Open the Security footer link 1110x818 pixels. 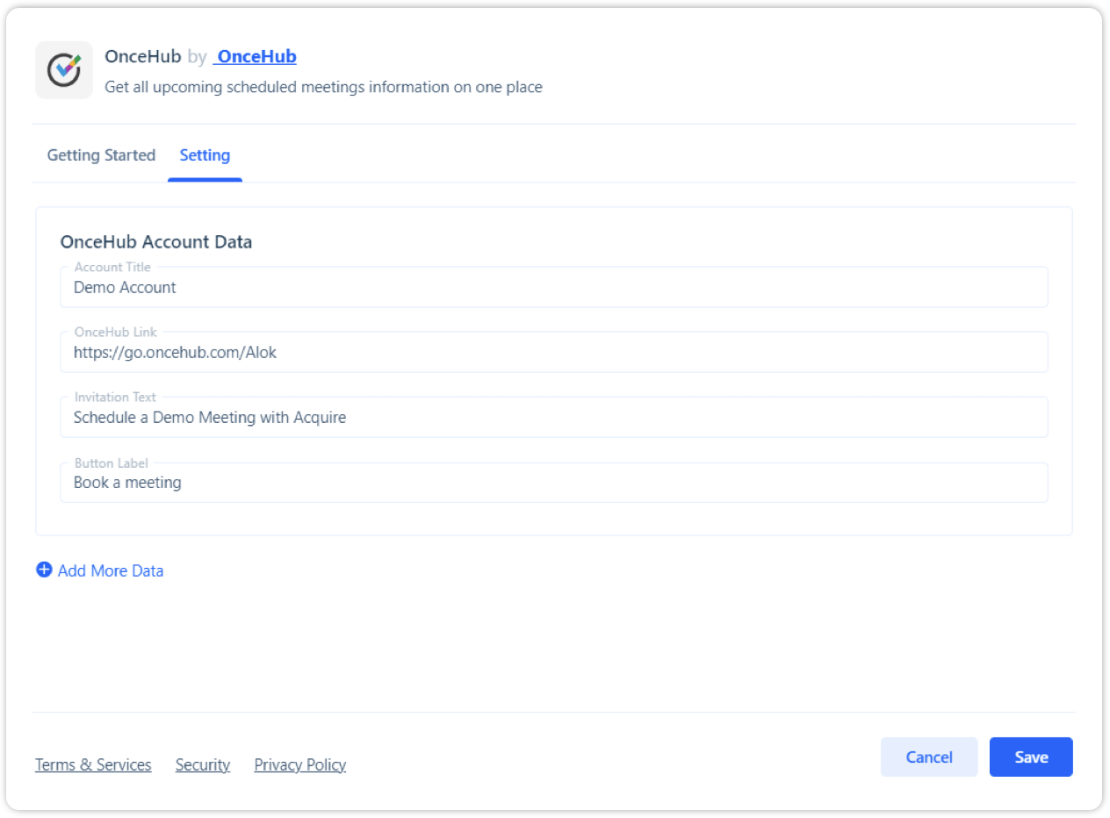coord(203,764)
